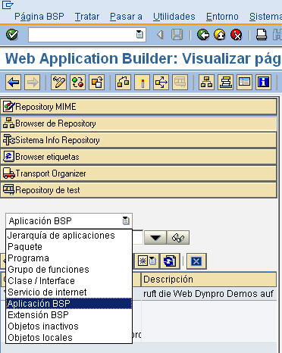Click the window menu icon at top-left
Viewport: 282px width, 353px height.
pyautogui.click(x=8, y=5)
